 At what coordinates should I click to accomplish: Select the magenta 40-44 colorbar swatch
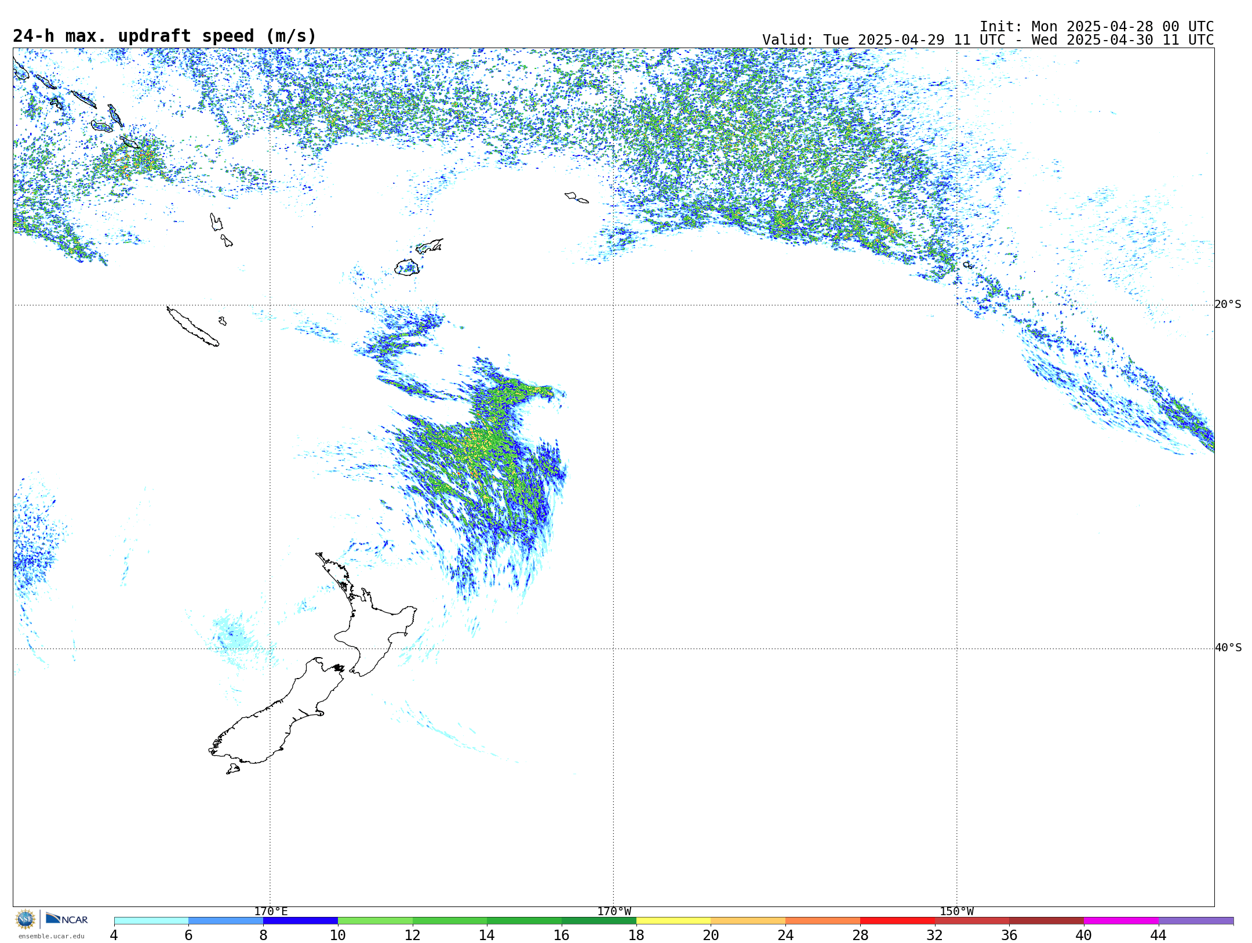pos(1121,920)
